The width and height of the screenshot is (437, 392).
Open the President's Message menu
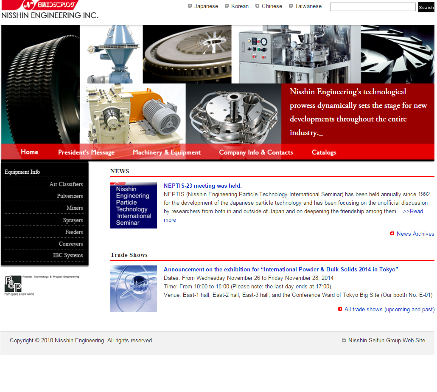(87, 152)
